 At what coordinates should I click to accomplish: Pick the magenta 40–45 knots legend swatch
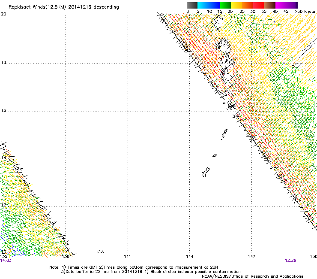tap(281, 5)
